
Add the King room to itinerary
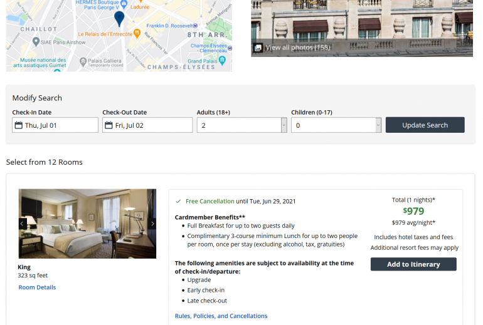(413, 264)
